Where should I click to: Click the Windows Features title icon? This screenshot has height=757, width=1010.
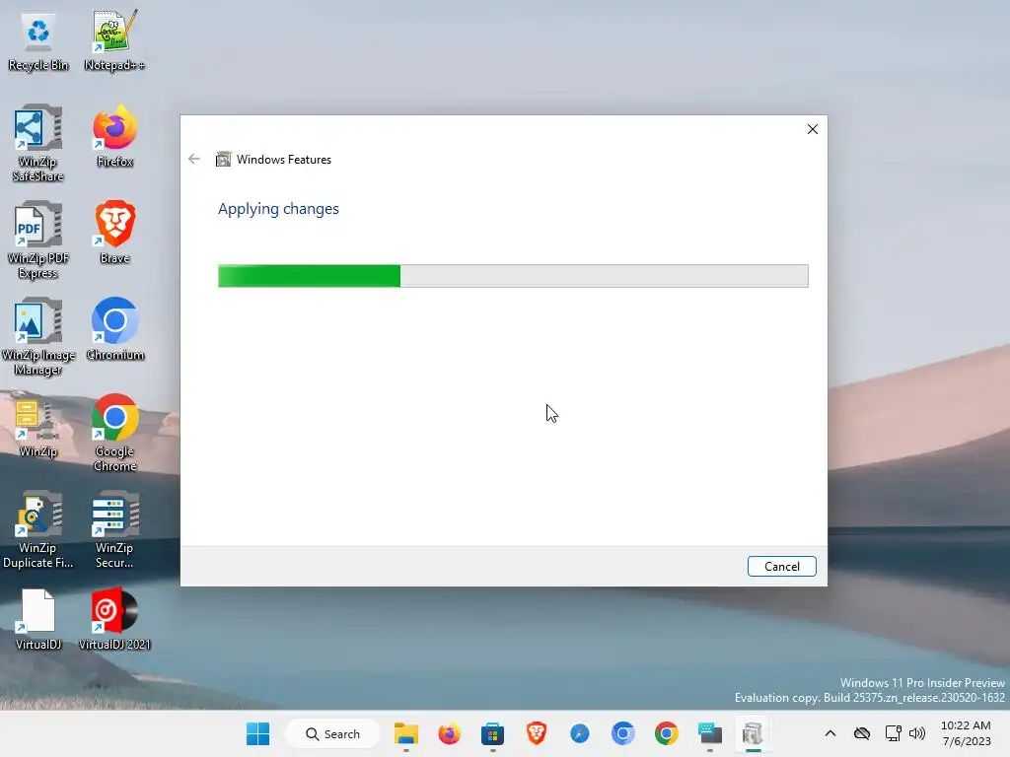pos(223,159)
